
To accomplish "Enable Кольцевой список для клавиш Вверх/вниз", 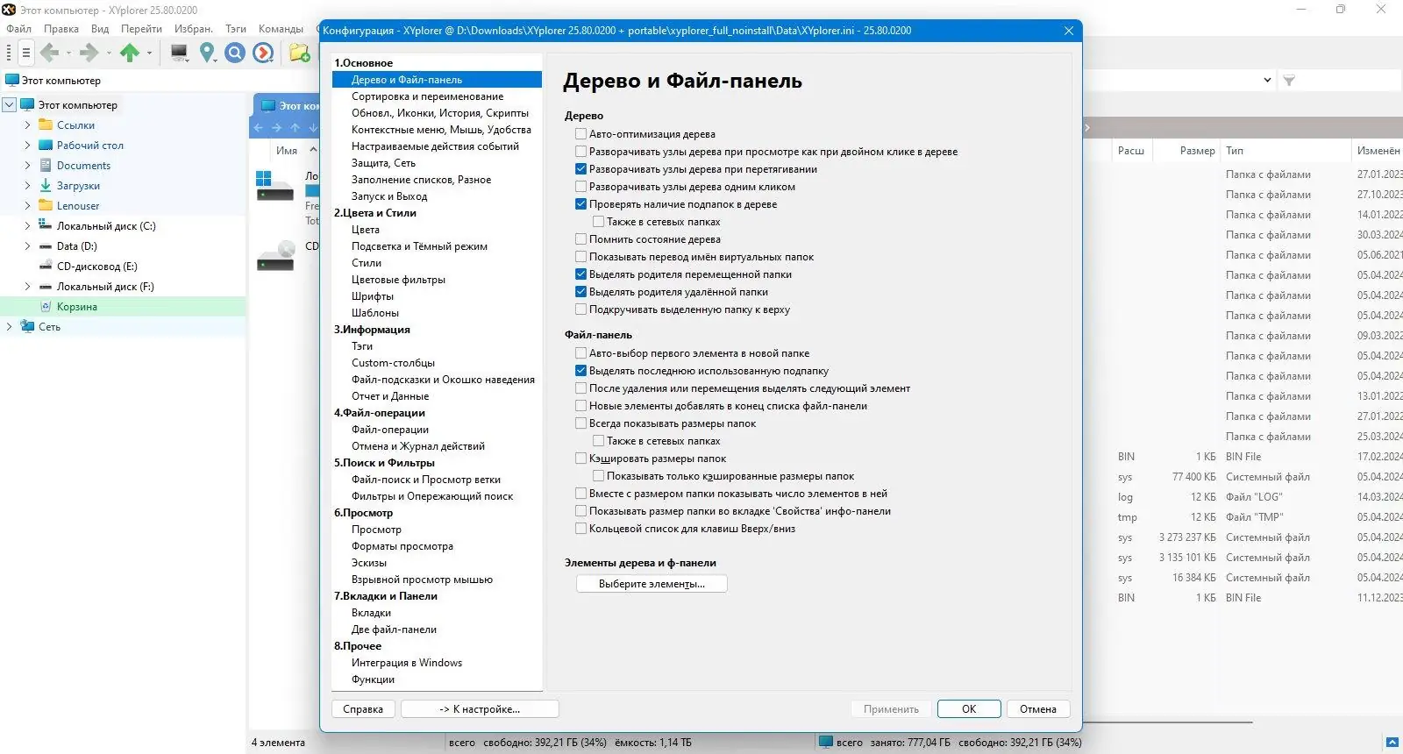I will coord(580,529).
